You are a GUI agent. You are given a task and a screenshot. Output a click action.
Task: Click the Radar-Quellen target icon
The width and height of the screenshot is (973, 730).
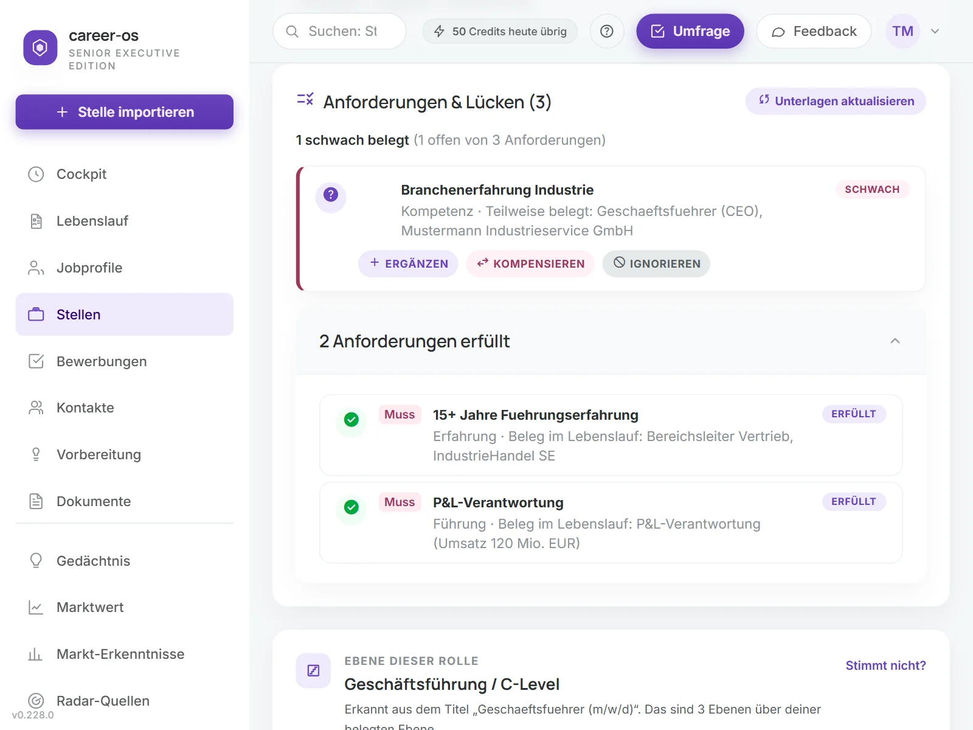tap(36, 701)
